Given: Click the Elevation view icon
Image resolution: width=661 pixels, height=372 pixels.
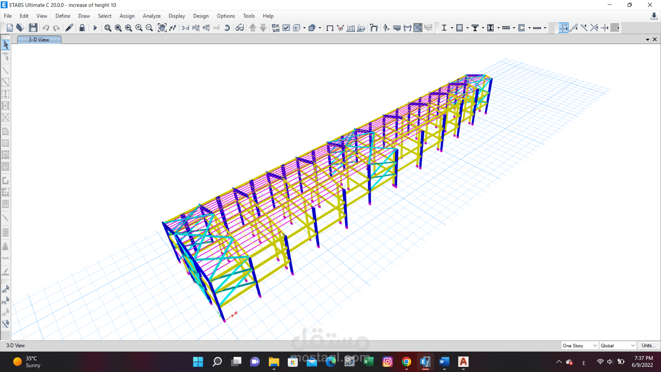Looking at the screenshot, I should click(x=206, y=28).
